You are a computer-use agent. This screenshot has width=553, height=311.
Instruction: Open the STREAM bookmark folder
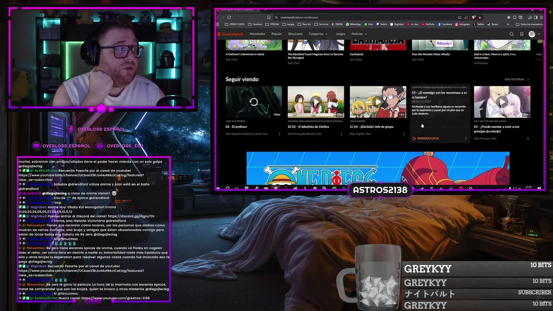(272, 24)
